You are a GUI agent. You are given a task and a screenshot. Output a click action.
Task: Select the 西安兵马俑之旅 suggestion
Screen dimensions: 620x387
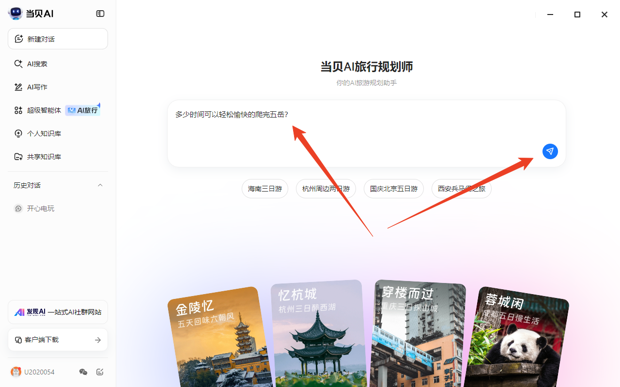point(462,189)
